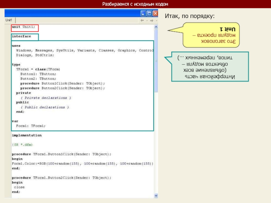Click 'TForm1 = class(TForm)' line
The width and height of the screenshot is (271, 203).
pos(38,69)
